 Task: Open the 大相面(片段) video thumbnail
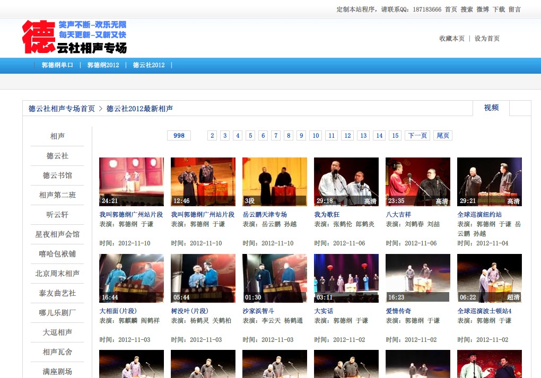132,278
